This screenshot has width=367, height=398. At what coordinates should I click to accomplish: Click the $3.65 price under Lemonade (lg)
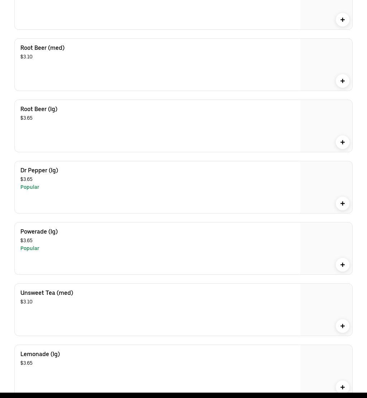coord(27,363)
